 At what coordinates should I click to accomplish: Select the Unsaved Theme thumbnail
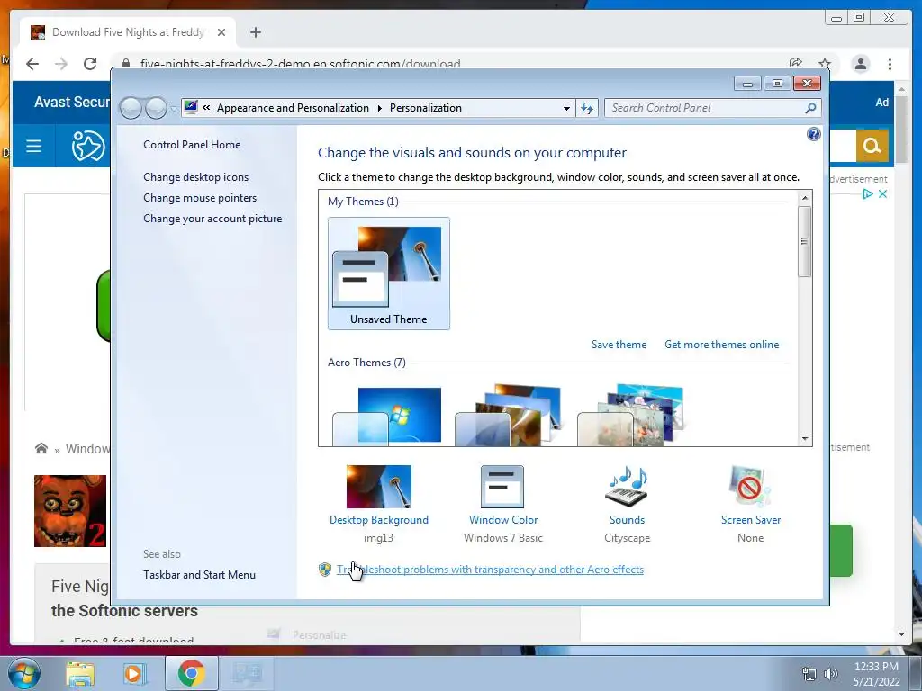(389, 274)
